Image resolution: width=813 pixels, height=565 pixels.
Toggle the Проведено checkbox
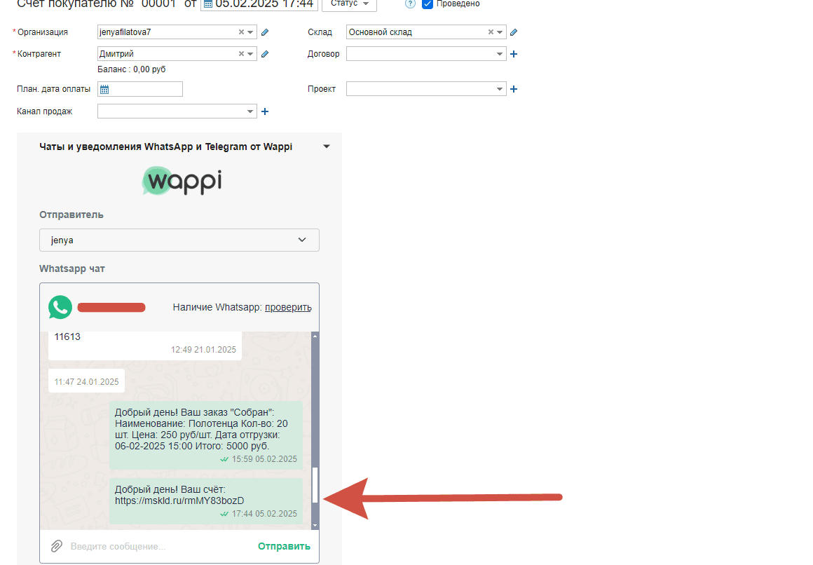tap(428, 4)
